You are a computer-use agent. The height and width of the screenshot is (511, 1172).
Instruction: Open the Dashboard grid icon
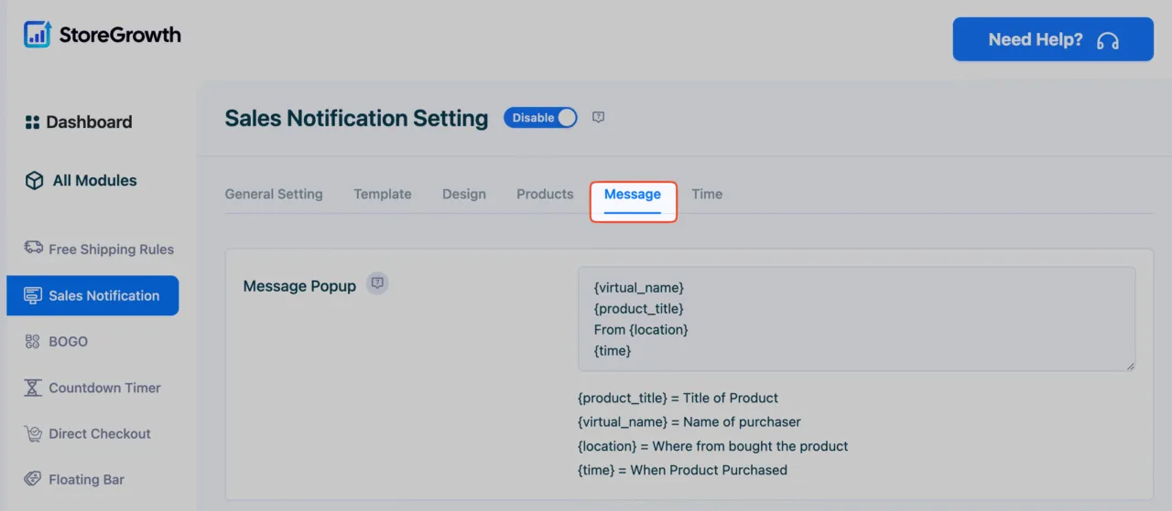(x=32, y=122)
